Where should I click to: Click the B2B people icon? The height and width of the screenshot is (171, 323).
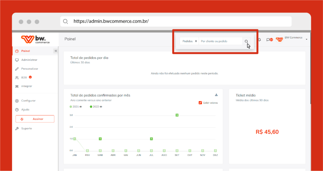pos(17,78)
